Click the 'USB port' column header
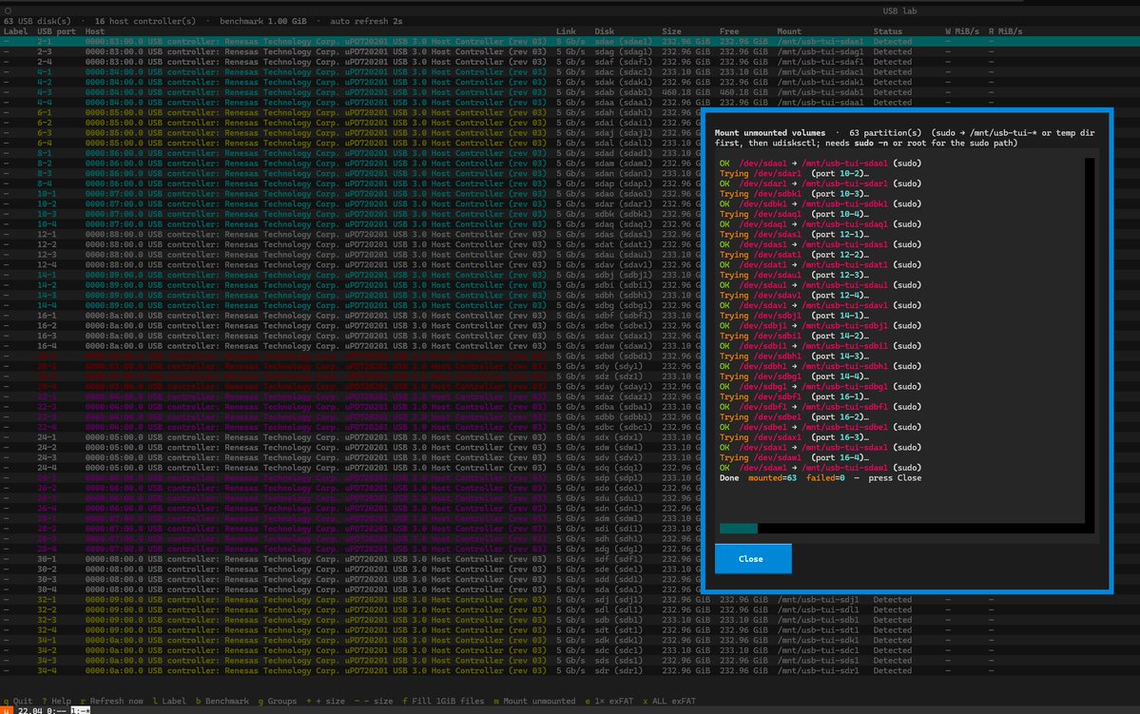Viewport: 1140px width, 714px height. (56, 31)
